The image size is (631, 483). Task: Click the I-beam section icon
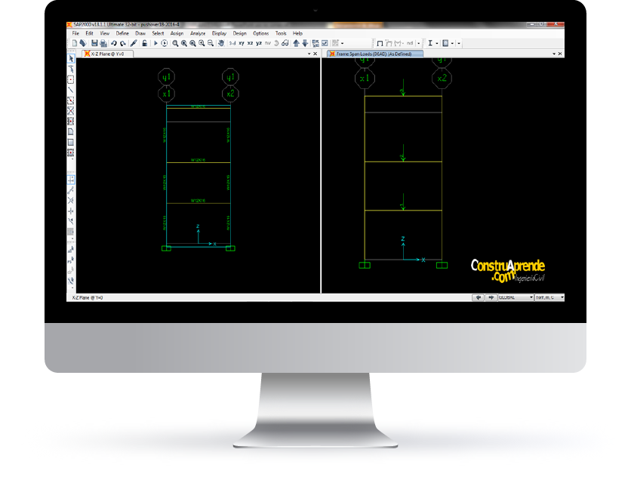click(430, 43)
